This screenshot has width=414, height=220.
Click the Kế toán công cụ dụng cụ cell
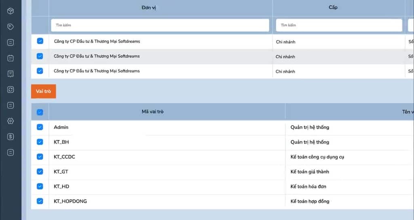[x=317, y=157]
